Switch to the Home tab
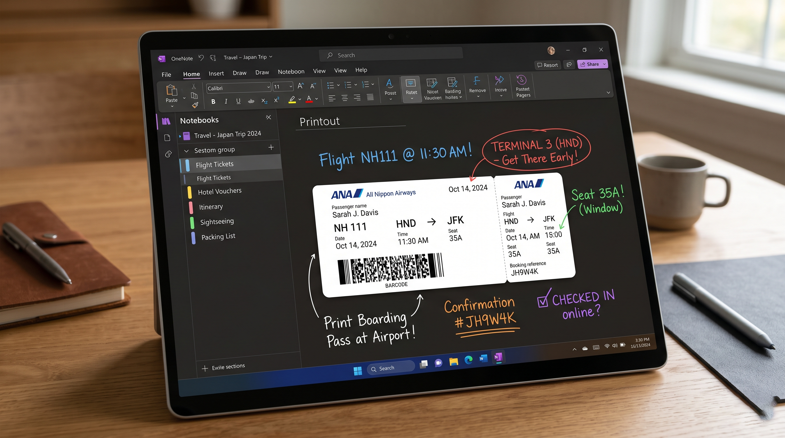 (x=191, y=74)
